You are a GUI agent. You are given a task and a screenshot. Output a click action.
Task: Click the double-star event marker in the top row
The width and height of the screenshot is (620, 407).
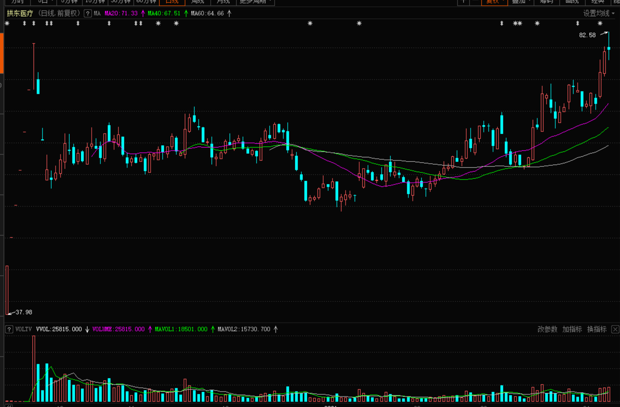pos(517,24)
